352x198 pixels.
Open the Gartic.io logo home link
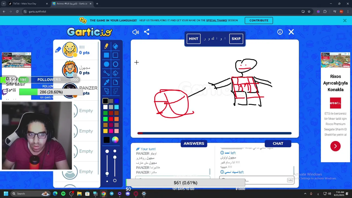(89, 32)
